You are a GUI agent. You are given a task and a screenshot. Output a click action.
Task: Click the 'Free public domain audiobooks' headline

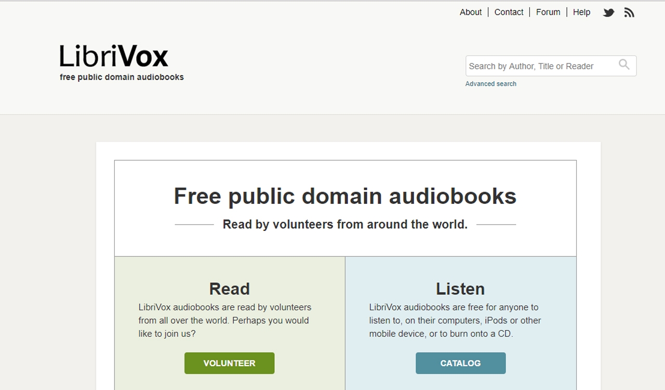[345, 196]
